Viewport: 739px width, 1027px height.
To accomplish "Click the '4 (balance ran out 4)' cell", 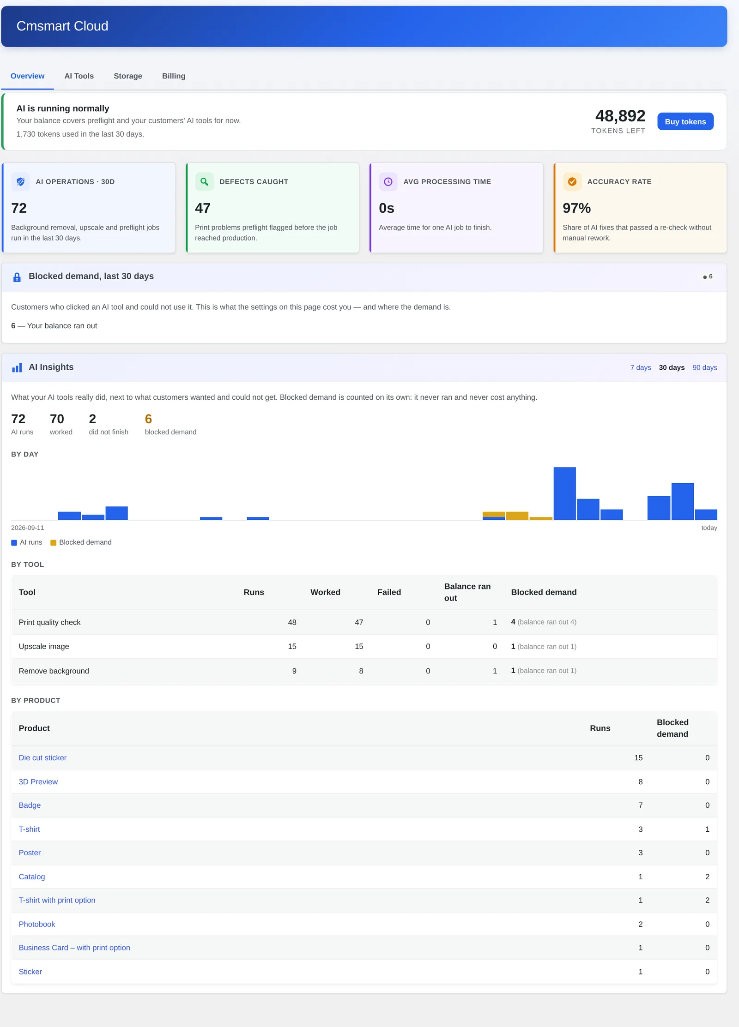I will [544, 622].
